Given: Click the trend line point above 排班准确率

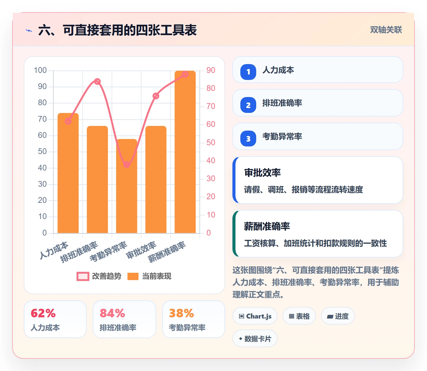Looking at the screenshot, I should (97, 81).
